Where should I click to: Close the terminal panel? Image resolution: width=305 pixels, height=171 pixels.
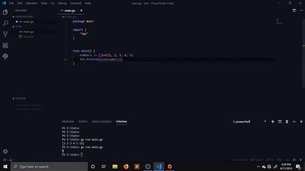click(301, 122)
